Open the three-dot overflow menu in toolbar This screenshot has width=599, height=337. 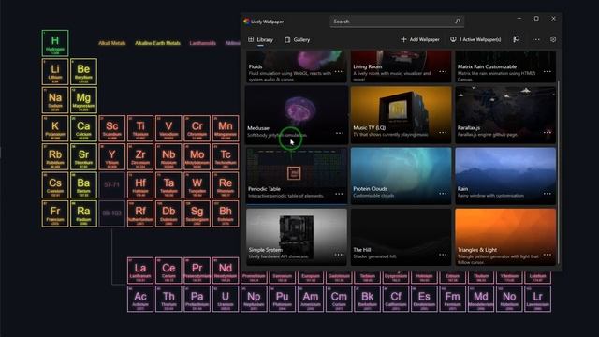tap(536, 39)
